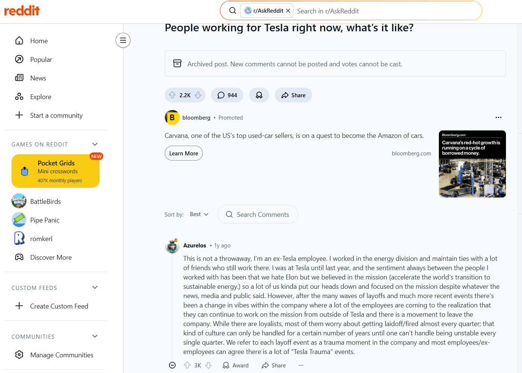Toggle the sidebar with the hamburger button
The image size is (522, 373).
[123, 40]
